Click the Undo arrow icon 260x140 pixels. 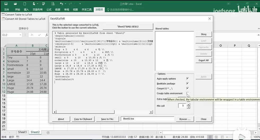[61, 4]
